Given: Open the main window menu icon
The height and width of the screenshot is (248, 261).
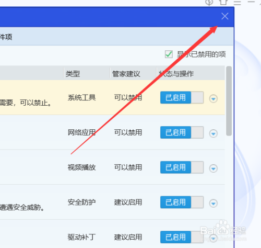Looking at the screenshot, I should tap(237, 2).
